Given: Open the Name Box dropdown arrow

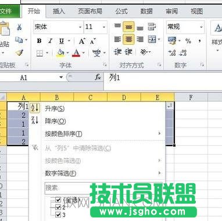Looking at the screenshot, I should (x=61, y=77).
